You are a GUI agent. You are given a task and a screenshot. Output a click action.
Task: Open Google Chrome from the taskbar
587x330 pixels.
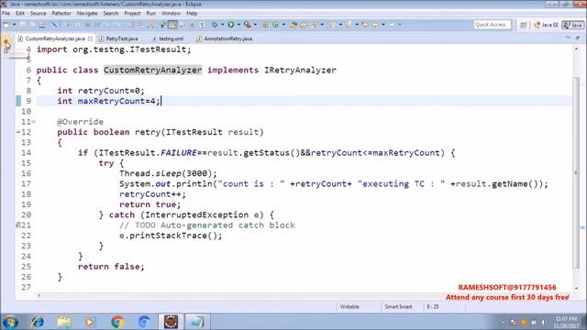coord(117,322)
